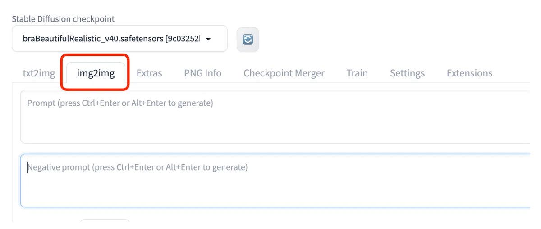The image size is (541, 229).
Task: Open the Settings tab
Action: [x=407, y=73]
